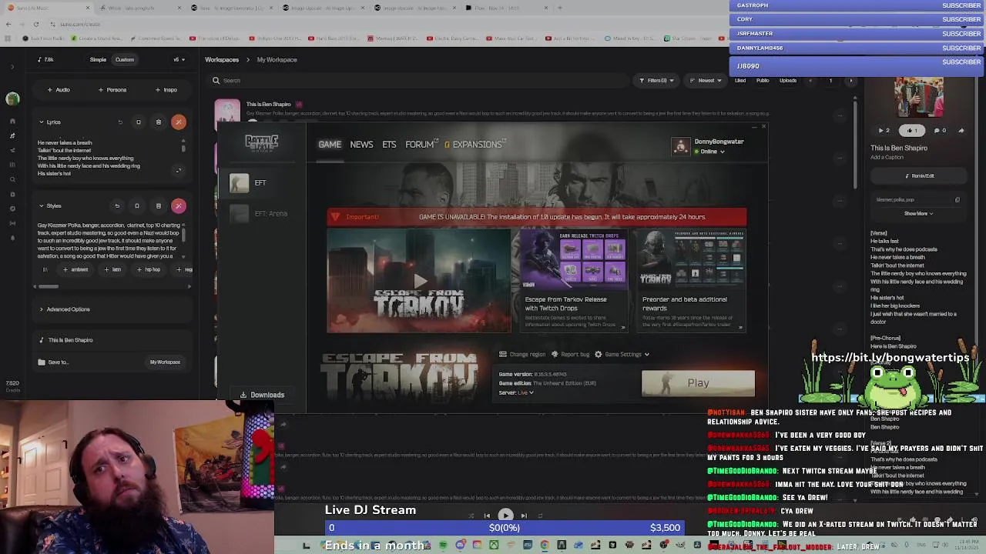Open the My Workspace save selector
986x554 pixels.
pos(165,362)
